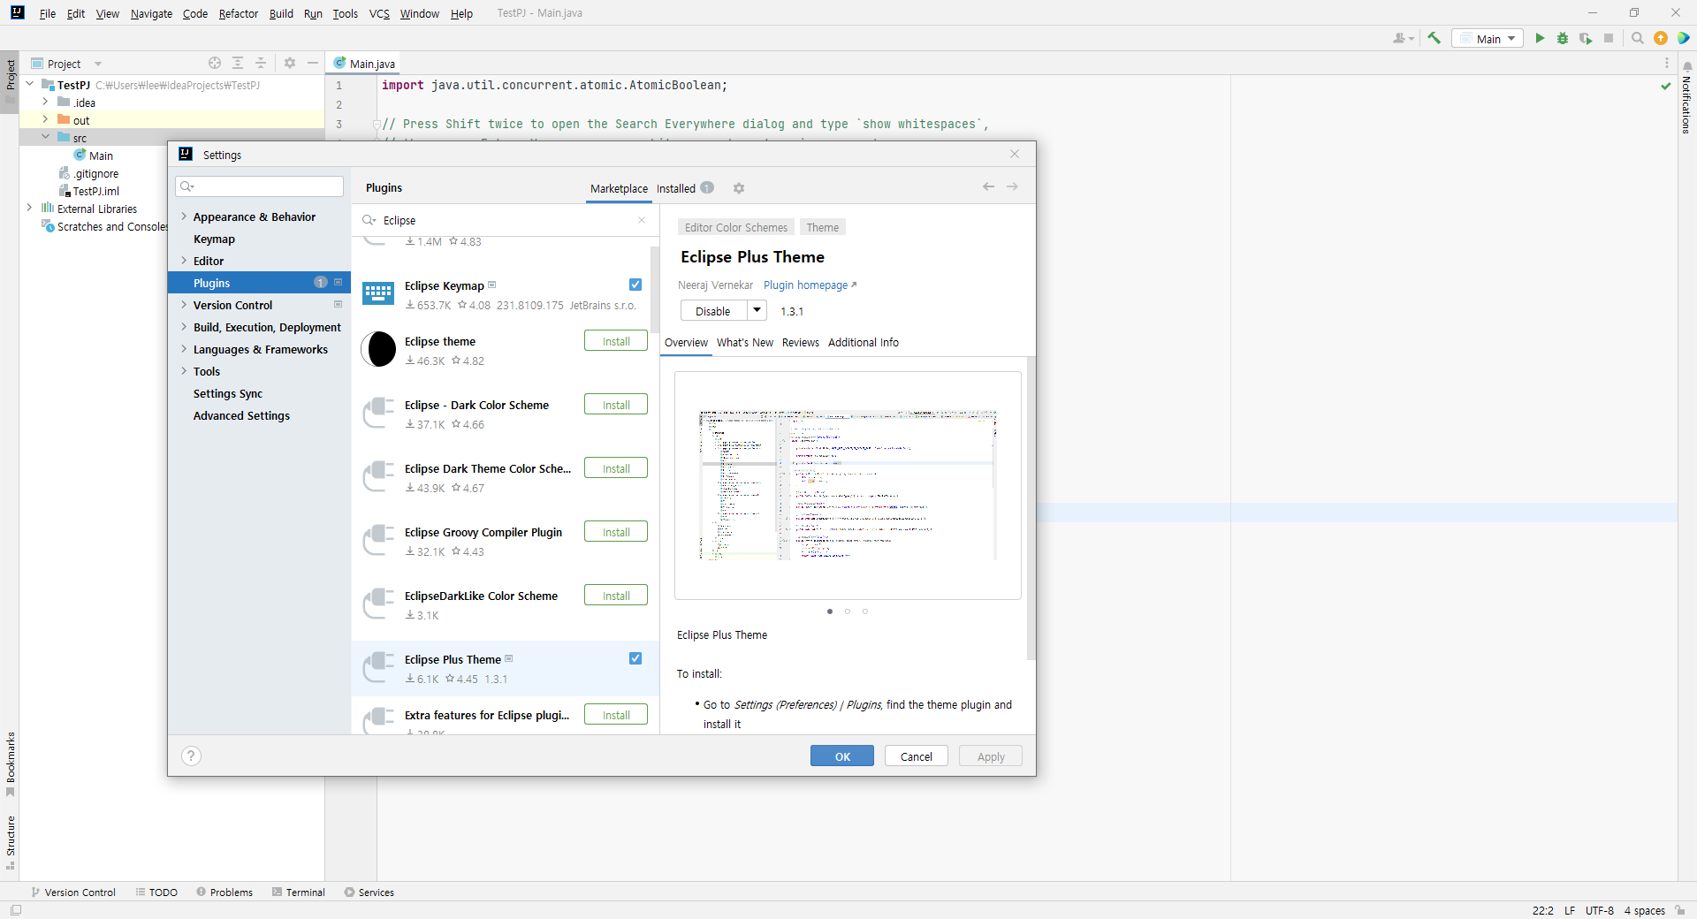Click Expand All icon in Project panel
The image size is (1697, 919).
tap(238, 63)
